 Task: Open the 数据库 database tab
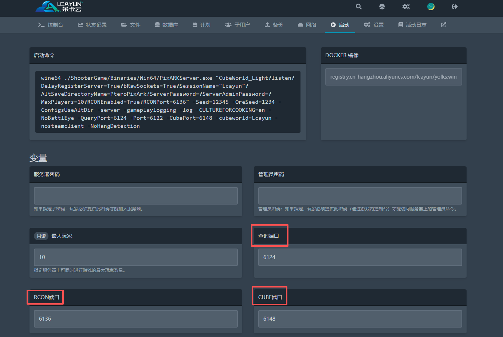[x=166, y=25]
